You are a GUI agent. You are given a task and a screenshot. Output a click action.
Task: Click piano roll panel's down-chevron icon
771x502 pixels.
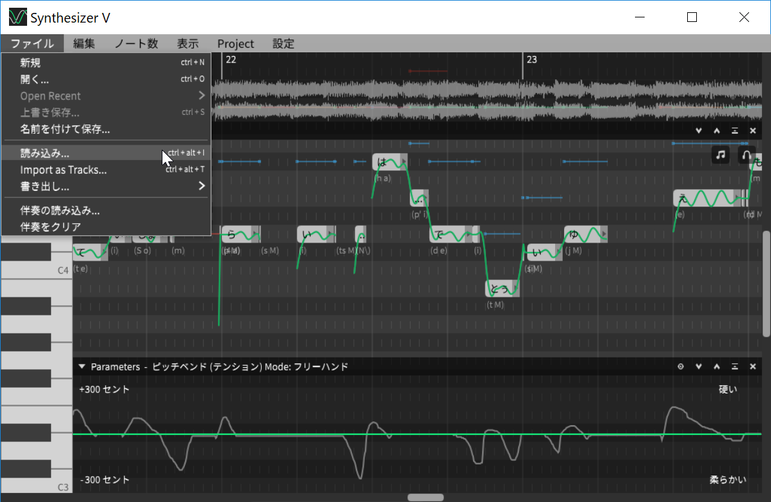[x=699, y=131]
